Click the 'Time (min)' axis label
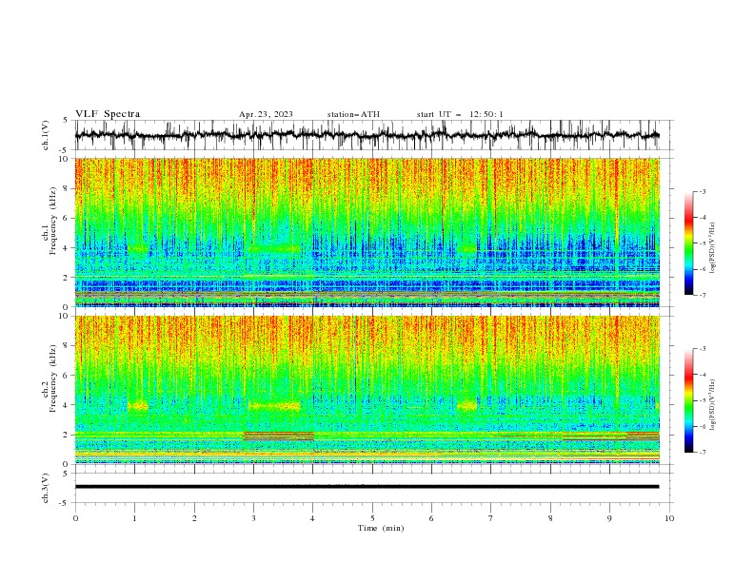754x582 pixels. pyautogui.click(x=381, y=528)
